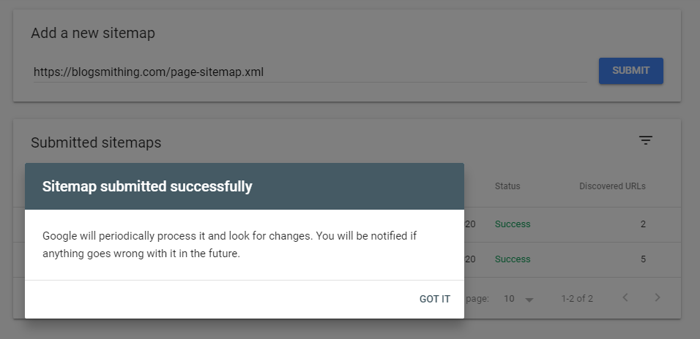The image size is (700, 339).
Task: Open the filter icon in Submitted sitemaps
Action: [x=646, y=140]
